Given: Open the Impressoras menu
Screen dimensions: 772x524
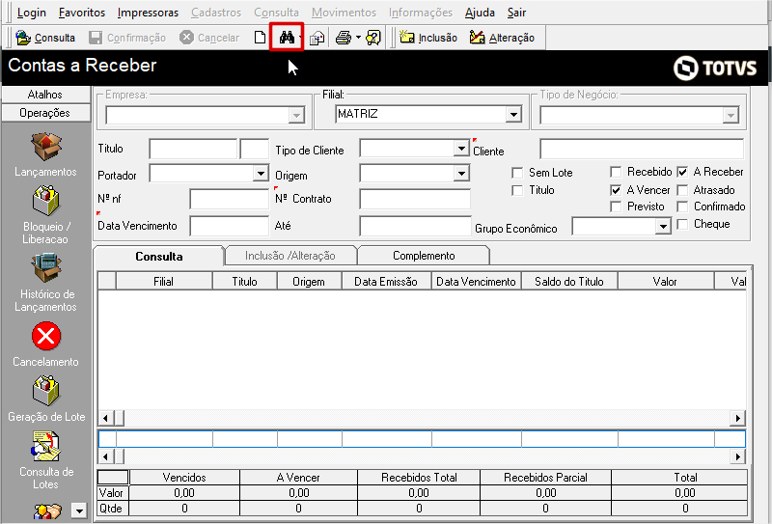Looking at the screenshot, I should pyautogui.click(x=148, y=13).
